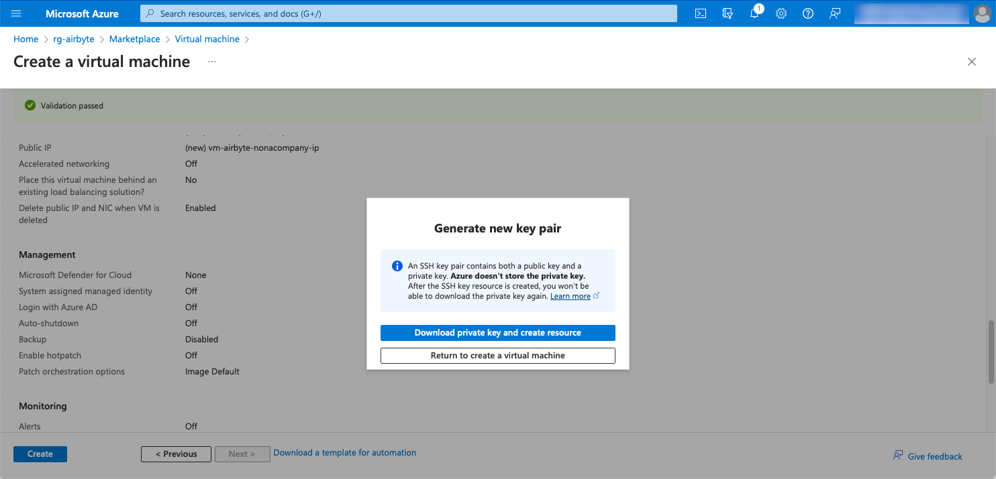
Task: Open the ellipsis menu beside the page title
Action: (212, 62)
